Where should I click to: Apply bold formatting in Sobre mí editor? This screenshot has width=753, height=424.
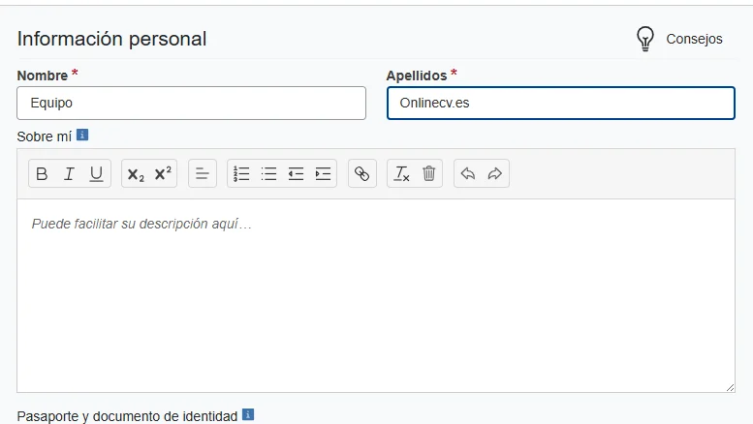point(42,173)
